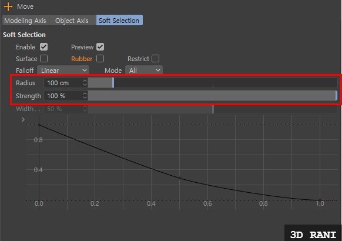Click the Radius value field
The image size is (342, 241).
pos(63,83)
